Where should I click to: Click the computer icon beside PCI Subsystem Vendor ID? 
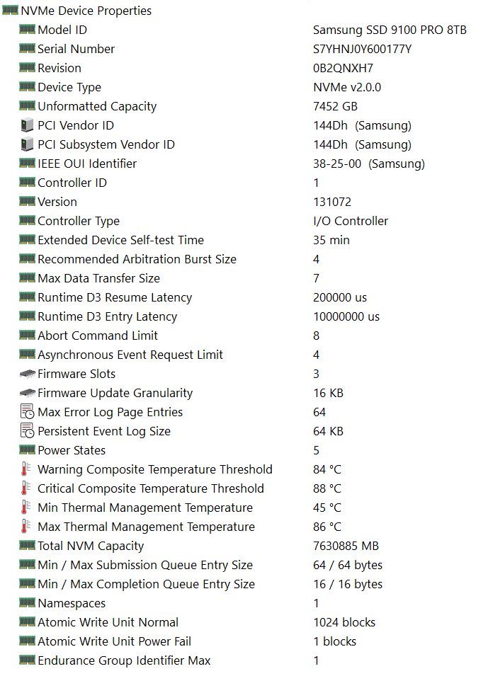(x=27, y=144)
